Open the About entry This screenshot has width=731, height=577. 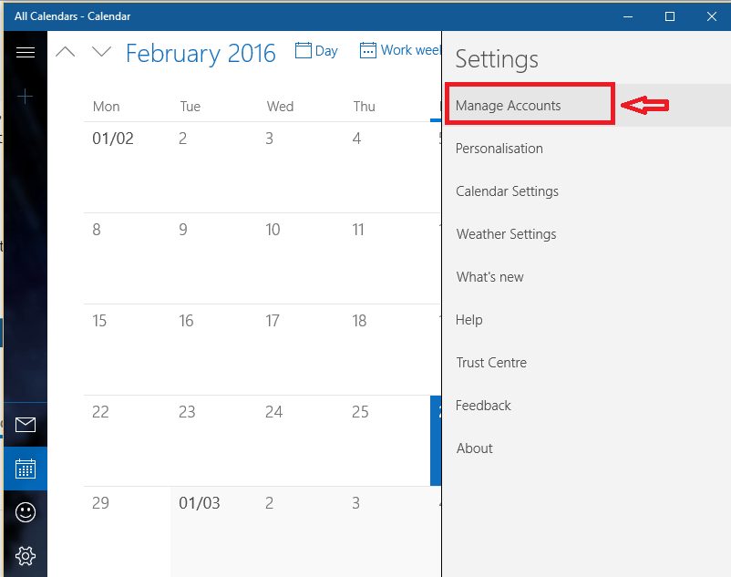(475, 448)
